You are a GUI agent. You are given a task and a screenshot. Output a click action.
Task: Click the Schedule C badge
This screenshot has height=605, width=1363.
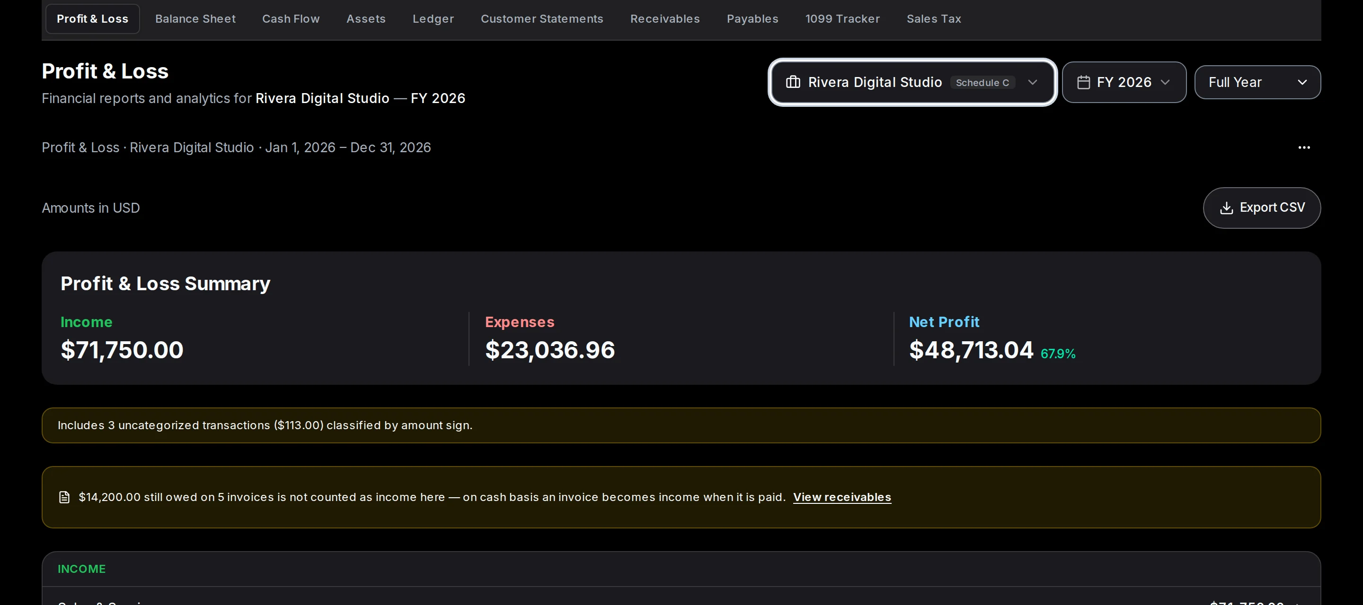pyautogui.click(x=982, y=82)
